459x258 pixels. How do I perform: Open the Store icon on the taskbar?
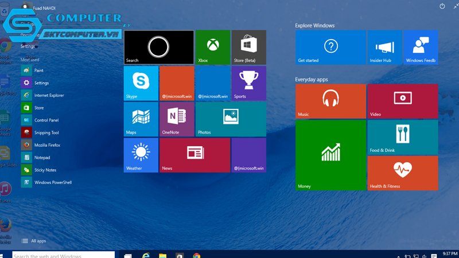(180, 255)
